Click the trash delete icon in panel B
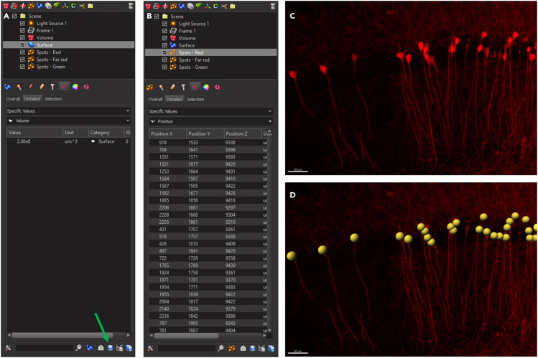 [273, 6]
